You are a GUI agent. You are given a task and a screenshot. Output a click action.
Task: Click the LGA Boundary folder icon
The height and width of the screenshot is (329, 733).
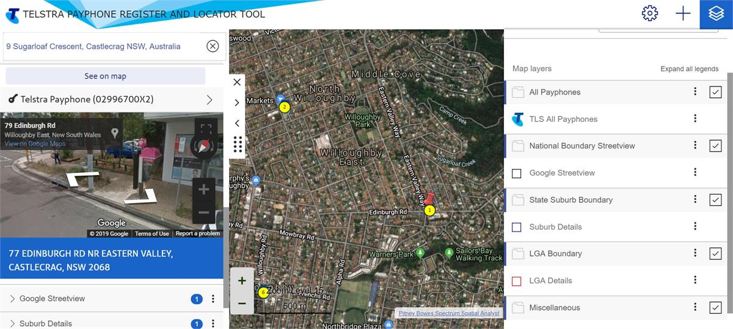click(518, 253)
